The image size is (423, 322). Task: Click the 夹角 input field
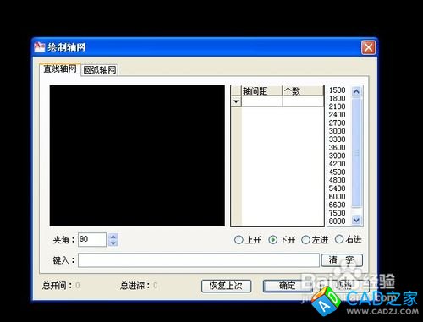92,240
